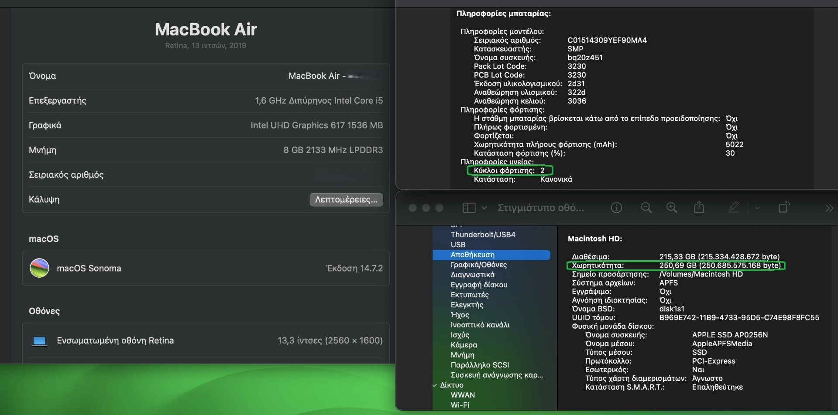Select Ισχύς in the sidebar

[460, 335]
